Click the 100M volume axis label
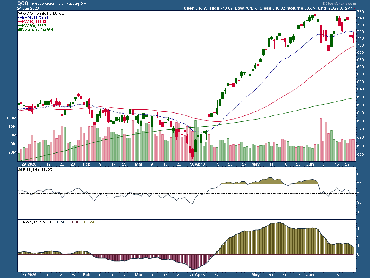 (x=12, y=118)
